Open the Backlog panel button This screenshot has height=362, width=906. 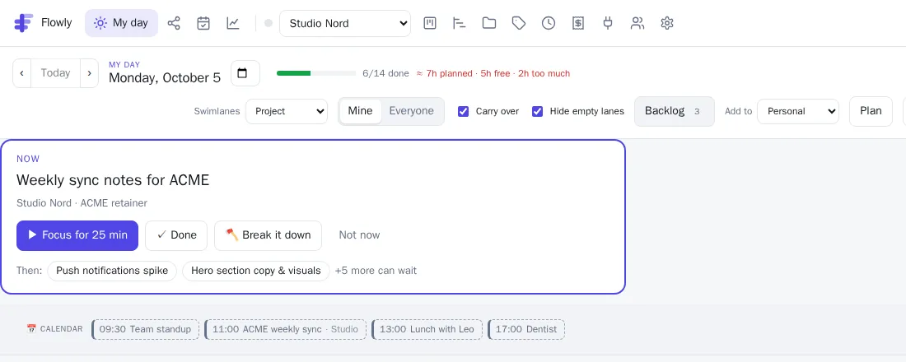(675, 111)
